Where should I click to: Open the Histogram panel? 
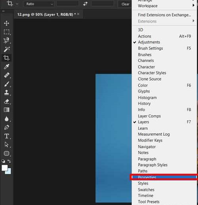[x=164, y=98]
